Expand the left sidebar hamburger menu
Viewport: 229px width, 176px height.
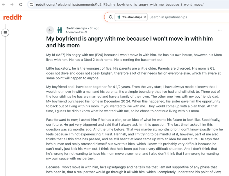(x=5, y=32)
